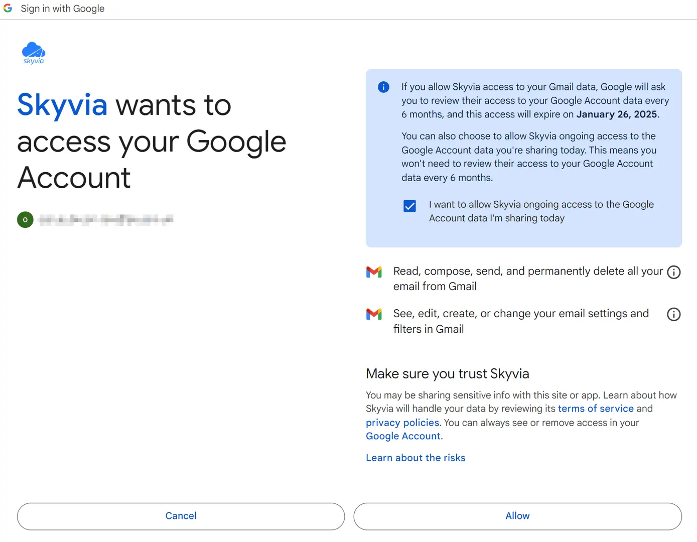Screen dimensions: 697x542
Task: Click the green account avatar circle
Action: tap(25, 220)
